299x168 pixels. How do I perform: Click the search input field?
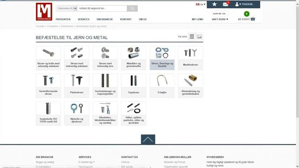(102, 8)
